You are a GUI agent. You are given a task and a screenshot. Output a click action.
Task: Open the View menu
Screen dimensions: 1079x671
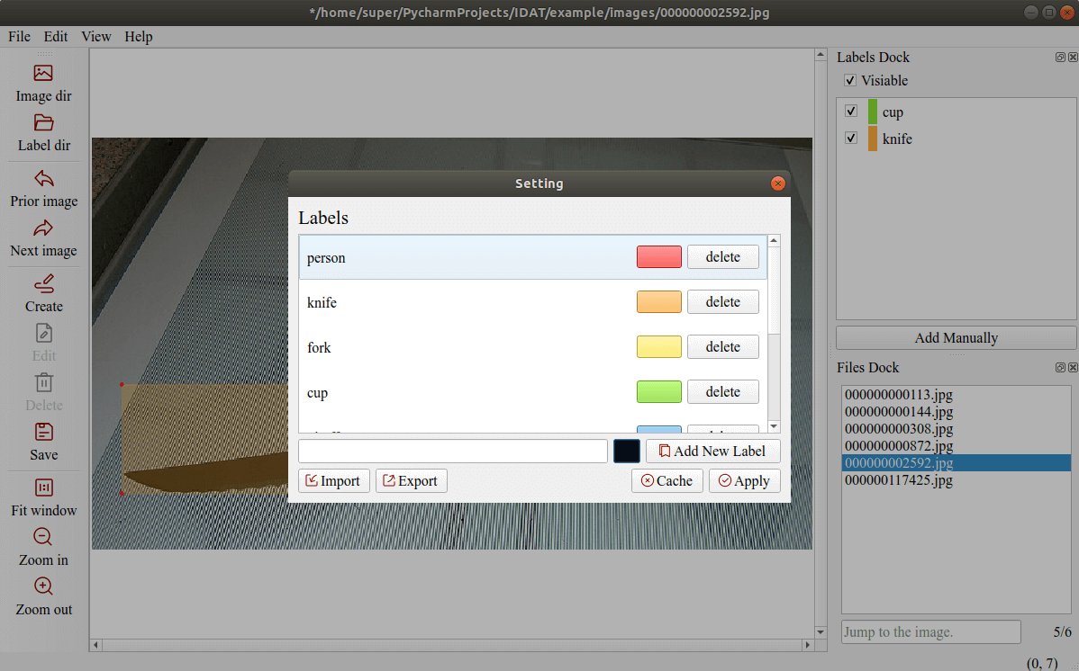[x=95, y=36]
